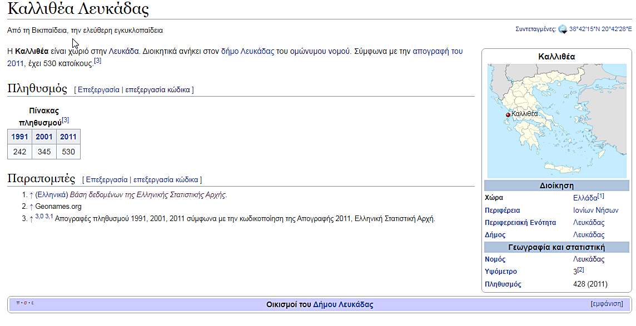Expand the navbox with the εμφάνιση link
The image size is (636, 326).
pos(607,304)
